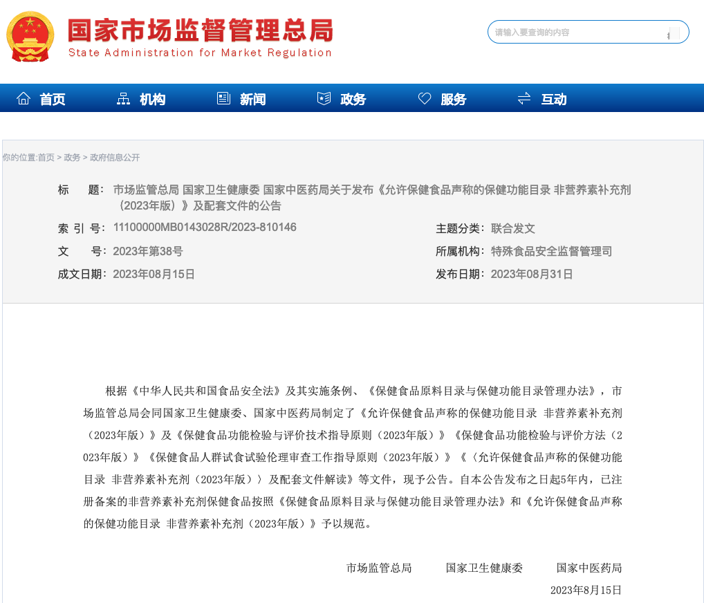
Task: Follow the 政务 breadcrumb link
Action: [x=72, y=158]
